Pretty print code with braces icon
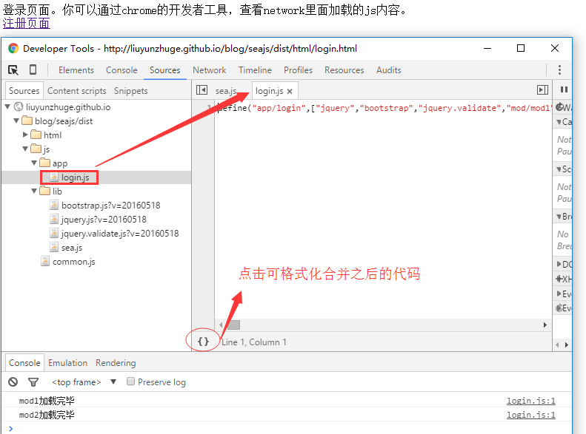The image size is (586, 434). pyautogui.click(x=203, y=341)
